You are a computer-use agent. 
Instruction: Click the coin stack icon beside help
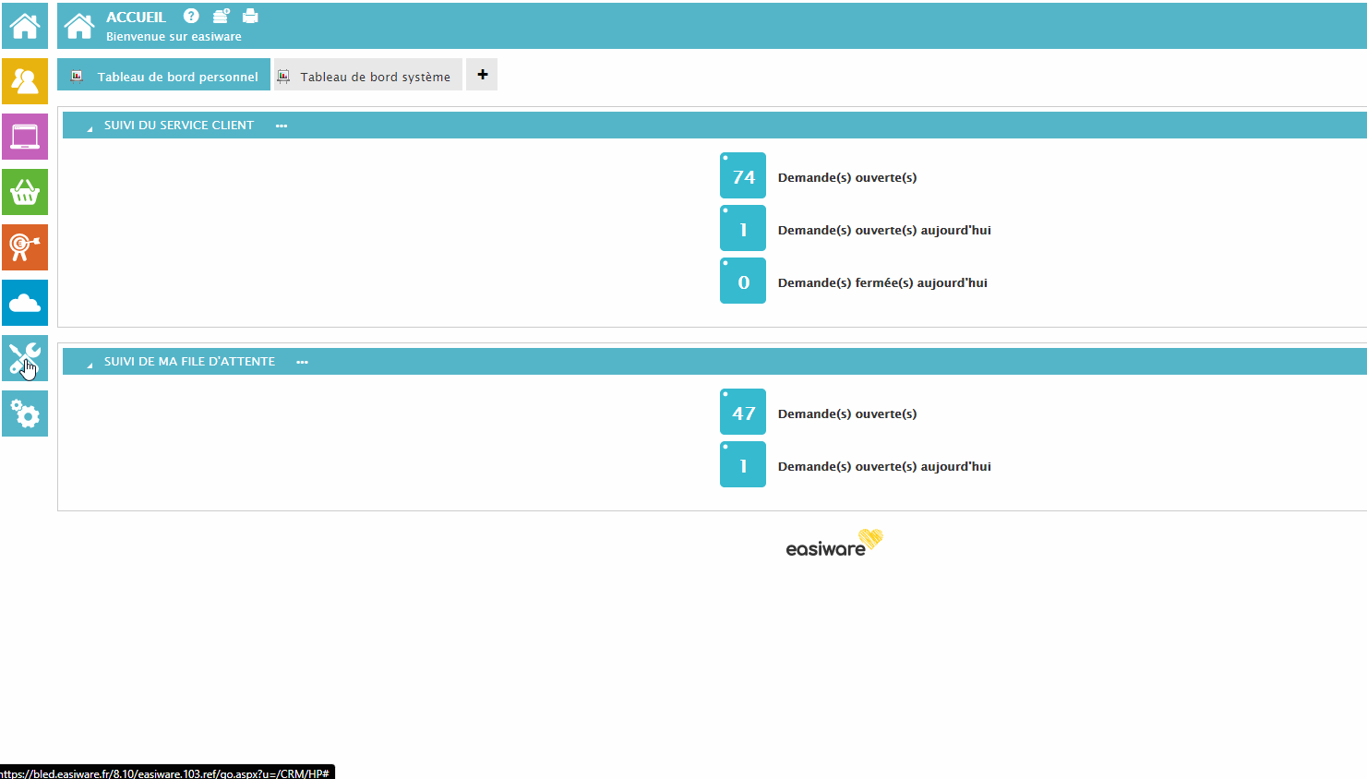[x=221, y=16]
